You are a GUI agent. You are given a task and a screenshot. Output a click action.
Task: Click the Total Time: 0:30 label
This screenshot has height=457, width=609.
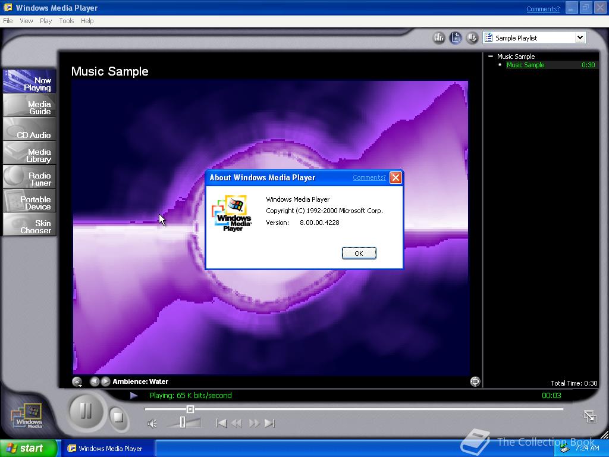[574, 383]
